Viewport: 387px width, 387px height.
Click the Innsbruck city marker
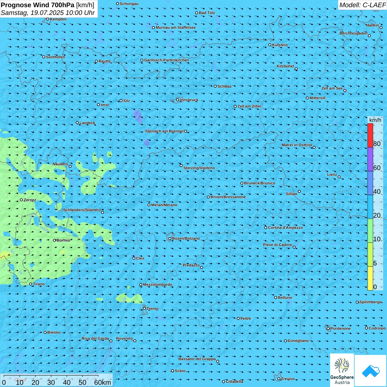[x=178, y=100]
